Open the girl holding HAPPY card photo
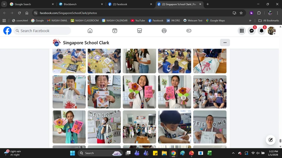The width and height of the screenshot is (282, 158). pyautogui.click(x=69, y=127)
